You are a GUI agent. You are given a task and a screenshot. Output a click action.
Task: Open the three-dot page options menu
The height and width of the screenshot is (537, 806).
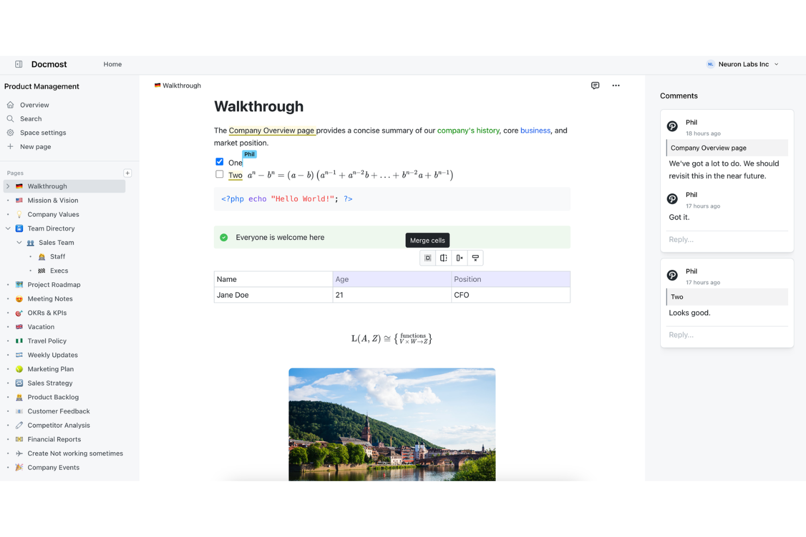616,85
